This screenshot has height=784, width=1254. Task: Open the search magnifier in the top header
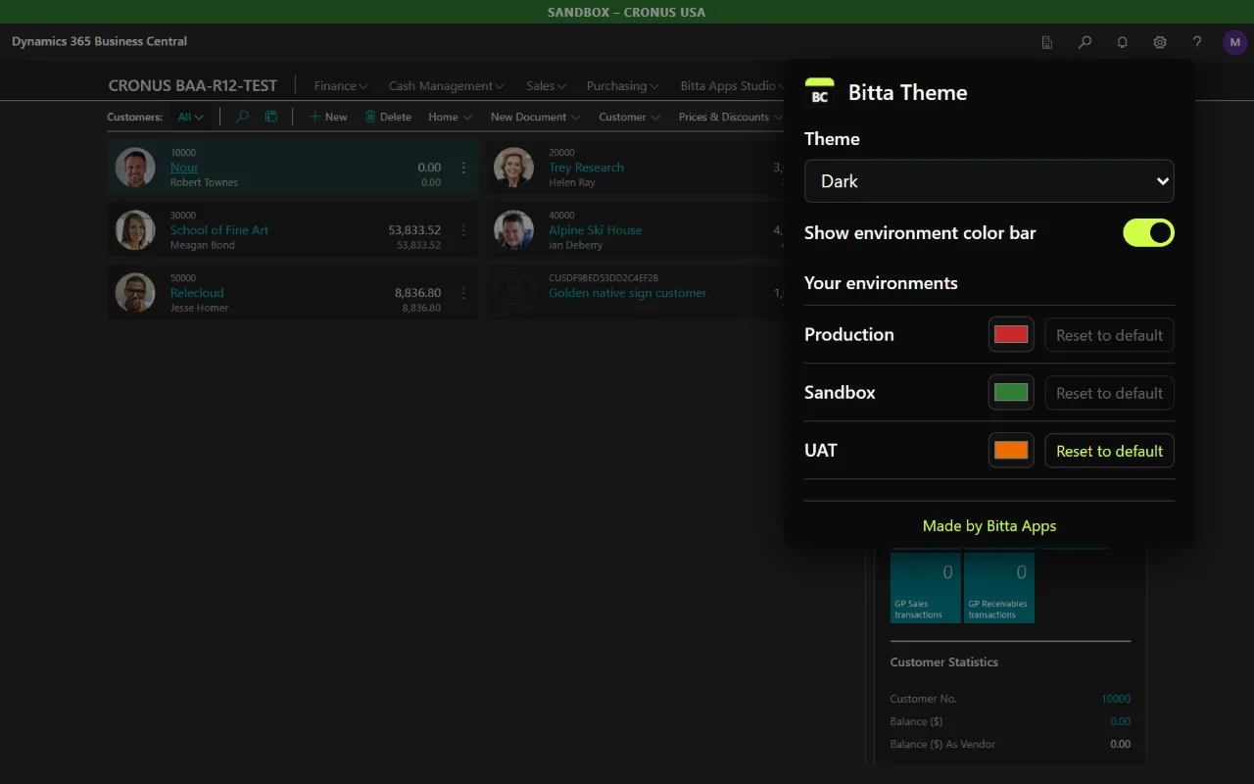1085,42
